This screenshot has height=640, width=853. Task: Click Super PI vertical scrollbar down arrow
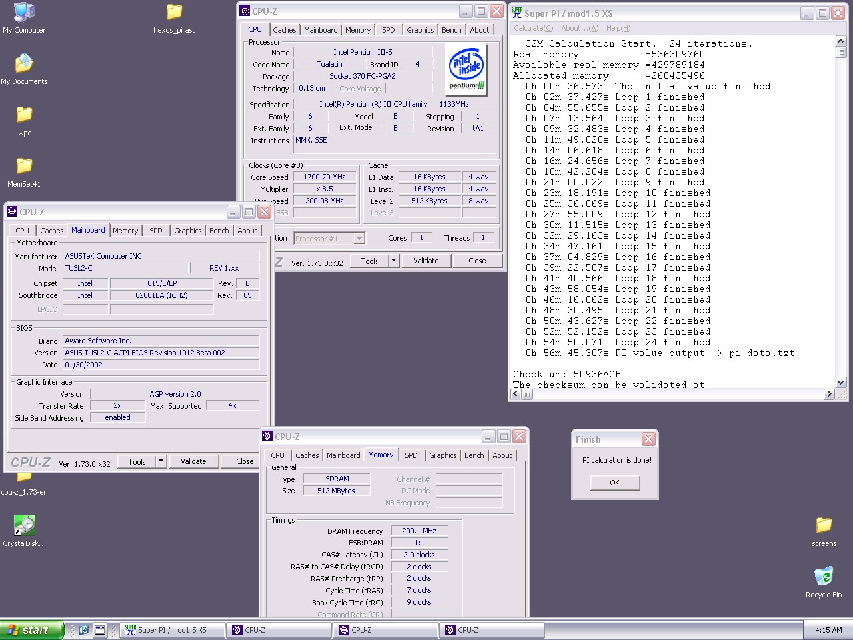click(x=841, y=383)
